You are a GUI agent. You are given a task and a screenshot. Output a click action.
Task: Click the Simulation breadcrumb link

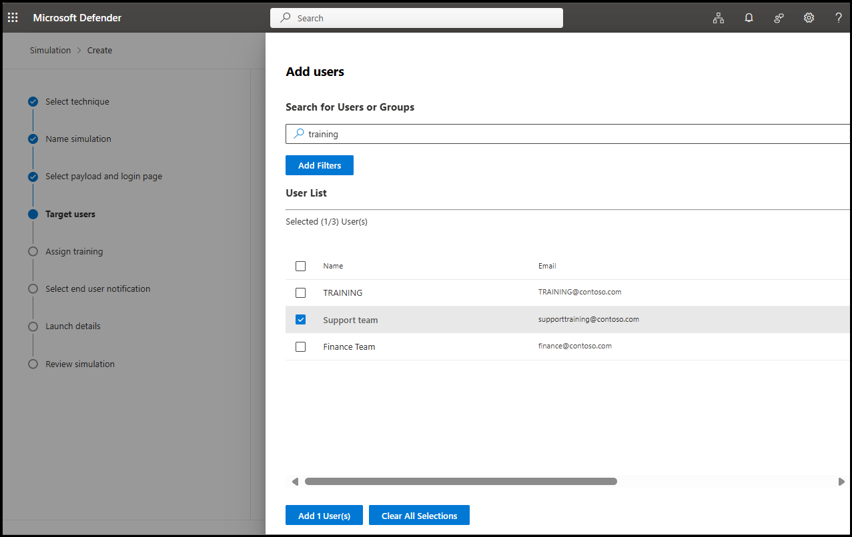[50, 50]
